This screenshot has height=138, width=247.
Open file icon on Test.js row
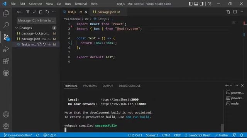(x=39, y=44)
